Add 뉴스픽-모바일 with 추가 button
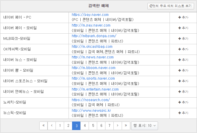Image resolution: width=197 pixels, height=133 pixels. pyautogui.click(x=183, y=113)
